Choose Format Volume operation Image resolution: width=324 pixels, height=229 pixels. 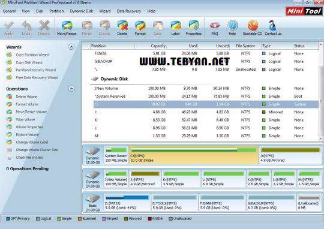pos(27,104)
